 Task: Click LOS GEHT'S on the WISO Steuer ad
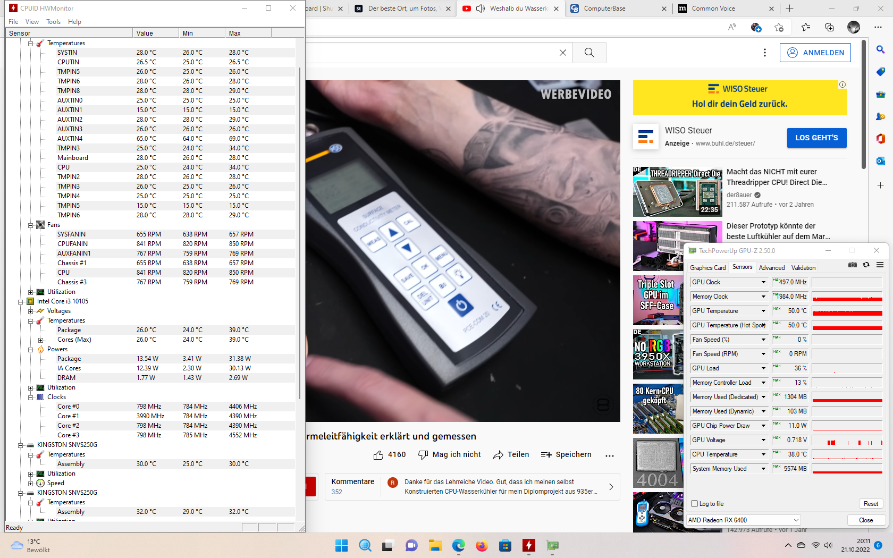[816, 138]
